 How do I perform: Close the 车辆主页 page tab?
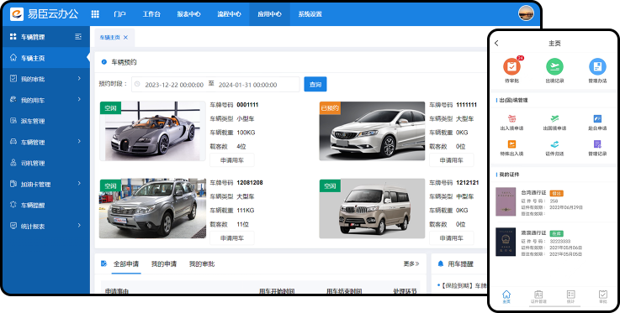125,38
